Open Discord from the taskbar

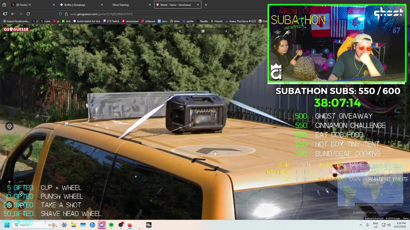pyautogui.click(x=102, y=225)
